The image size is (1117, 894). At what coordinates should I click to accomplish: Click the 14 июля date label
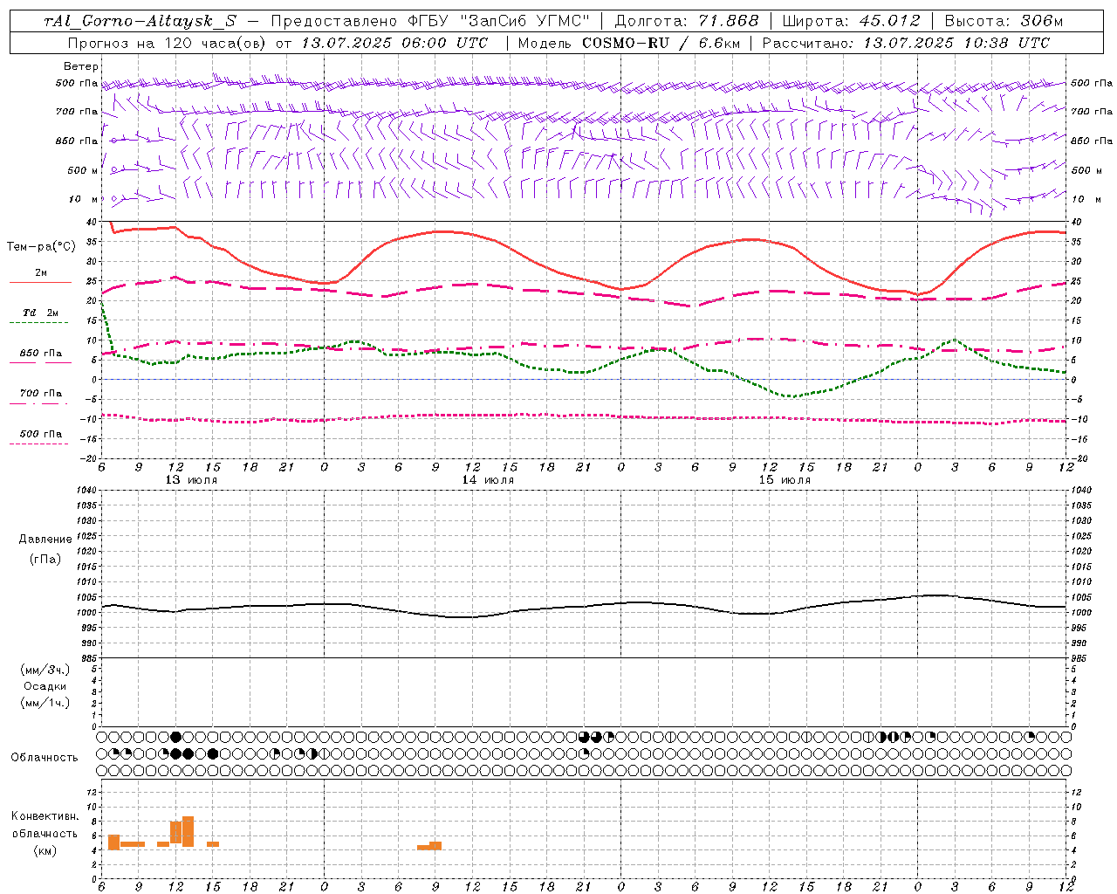click(488, 479)
